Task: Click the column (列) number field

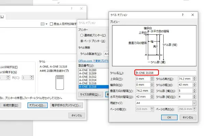Action: click(x=26, y=78)
